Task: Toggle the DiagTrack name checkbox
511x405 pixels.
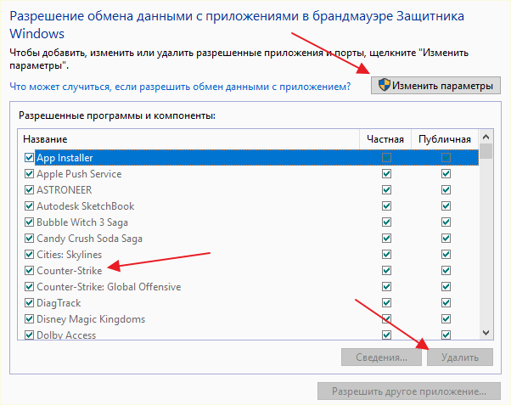Action: [x=29, y=303]
